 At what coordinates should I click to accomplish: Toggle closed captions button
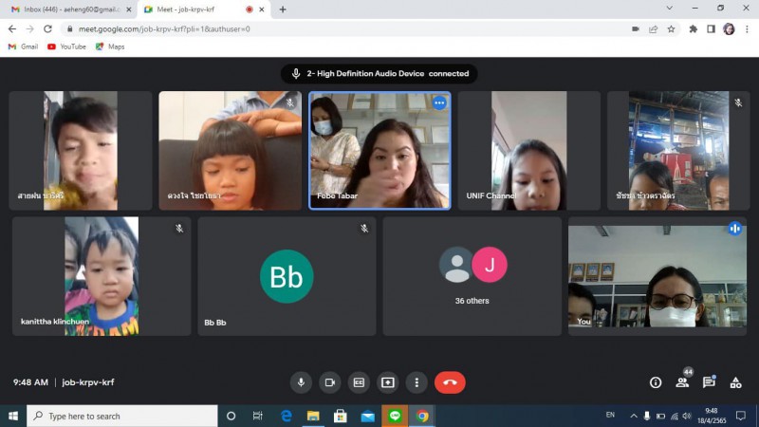359,382
